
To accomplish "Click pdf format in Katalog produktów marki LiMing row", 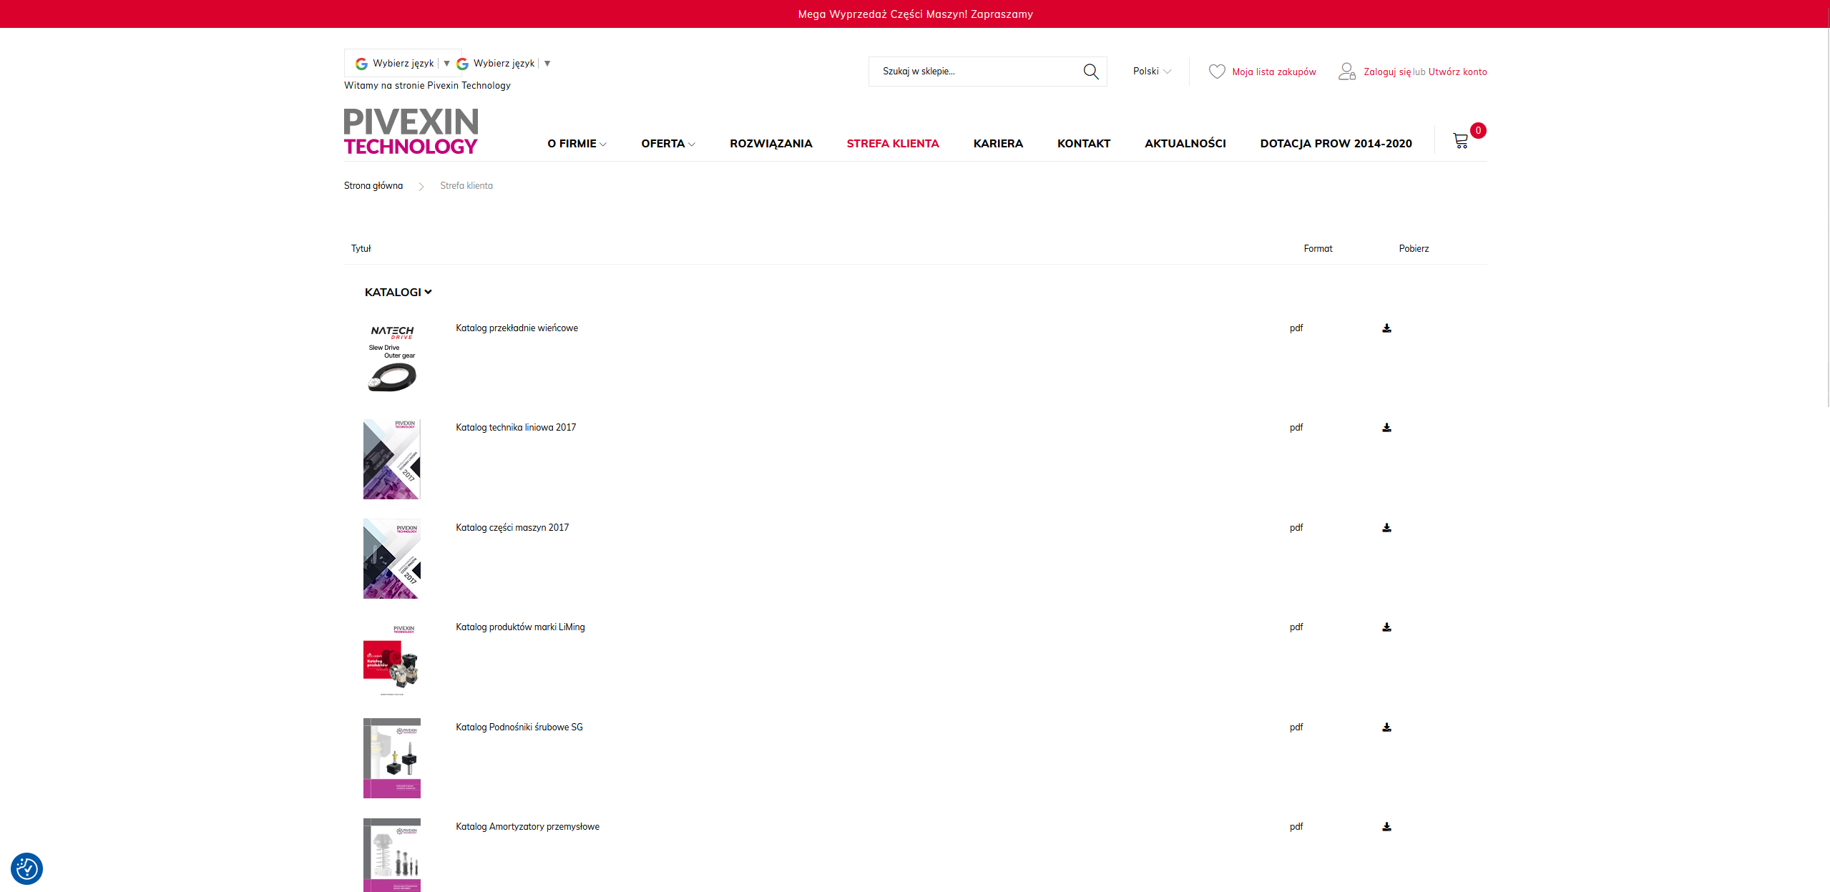I will click(1296, 627).
